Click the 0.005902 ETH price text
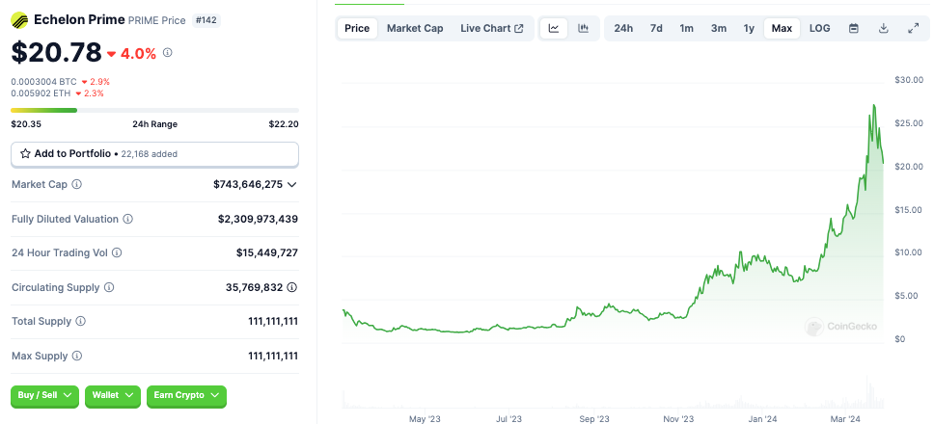934x424 pixels. pyautogui.click(x=41, y=93)
